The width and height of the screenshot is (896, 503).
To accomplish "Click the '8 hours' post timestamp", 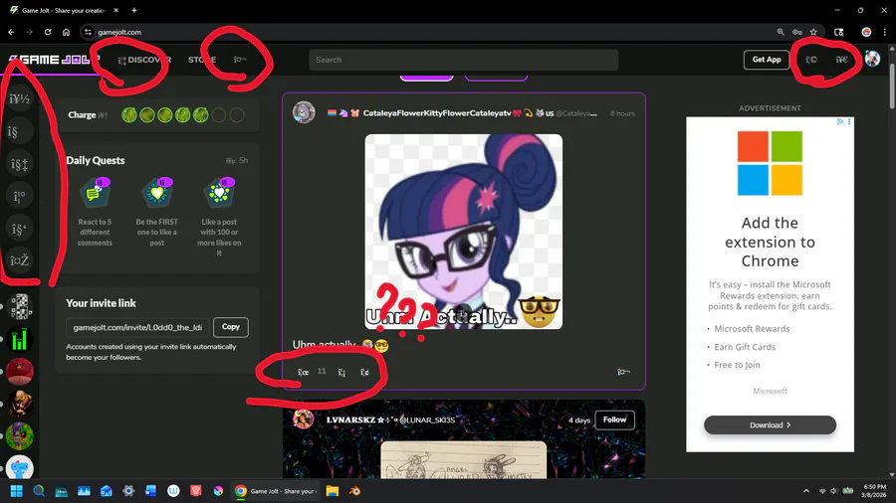I will 622,113.
